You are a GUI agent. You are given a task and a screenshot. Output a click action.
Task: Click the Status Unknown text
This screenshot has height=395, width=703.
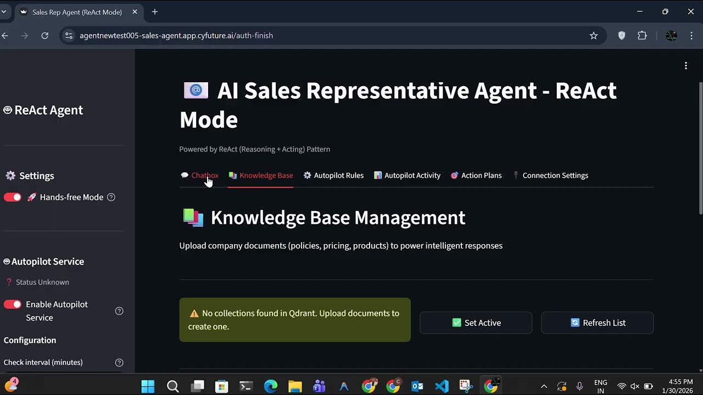click(x=42, y=282)
